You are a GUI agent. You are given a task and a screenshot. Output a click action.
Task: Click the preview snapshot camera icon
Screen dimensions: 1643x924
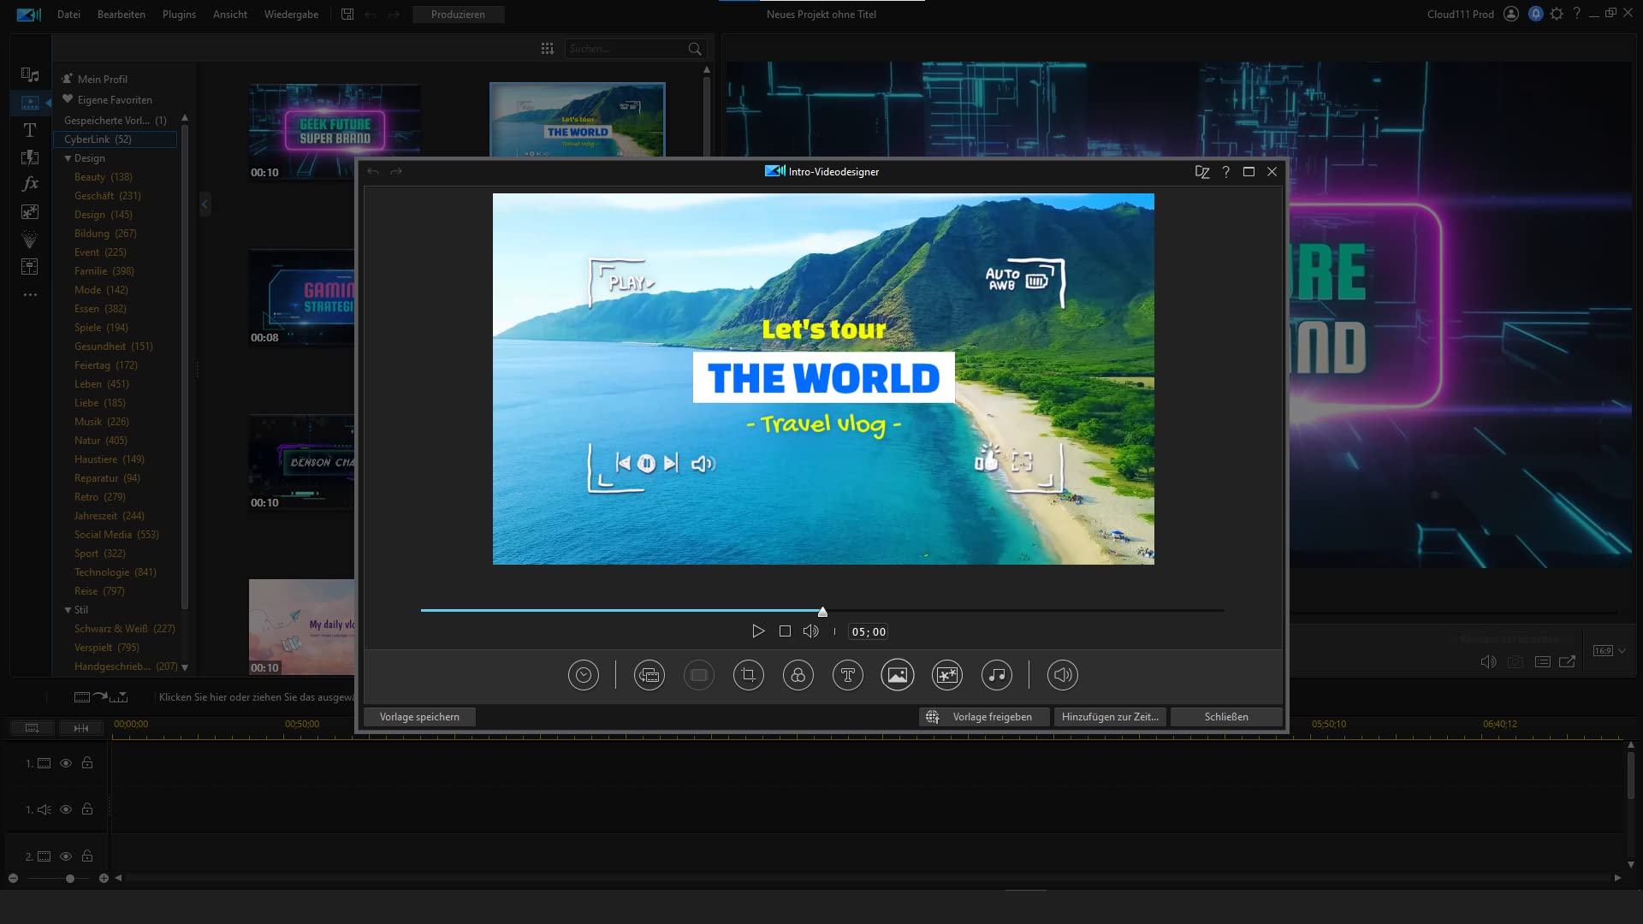coord(1515,662)
